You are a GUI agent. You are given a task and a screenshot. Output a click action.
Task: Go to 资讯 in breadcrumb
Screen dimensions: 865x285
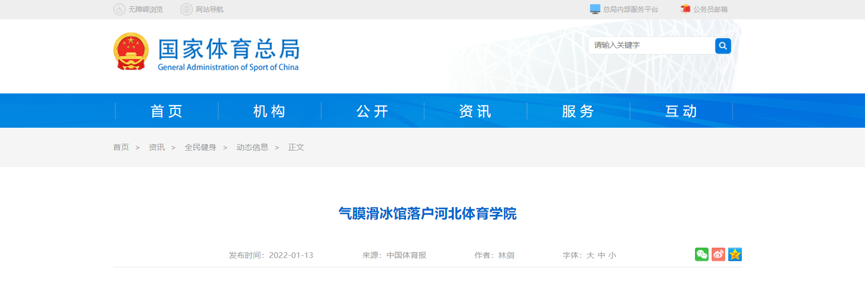pos(156,147)
